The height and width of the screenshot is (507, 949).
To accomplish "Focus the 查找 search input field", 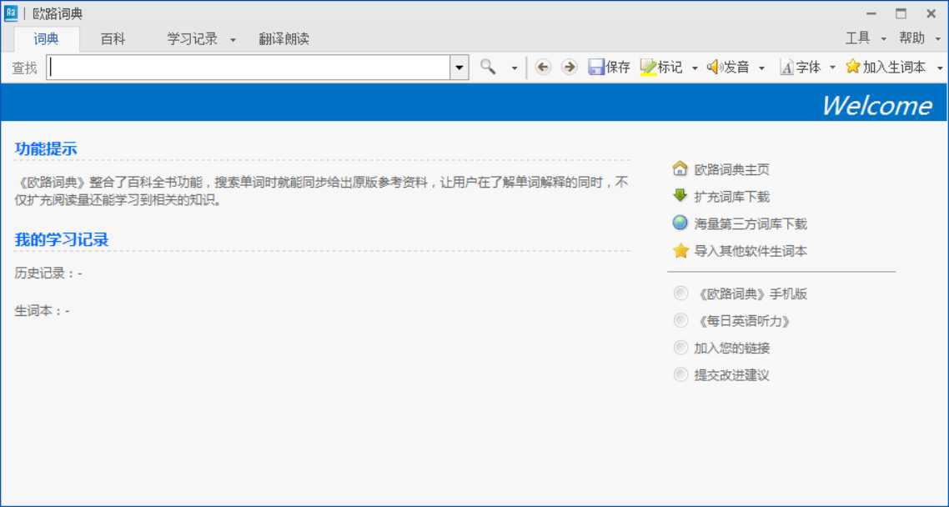I will click(x=249, y=68).
